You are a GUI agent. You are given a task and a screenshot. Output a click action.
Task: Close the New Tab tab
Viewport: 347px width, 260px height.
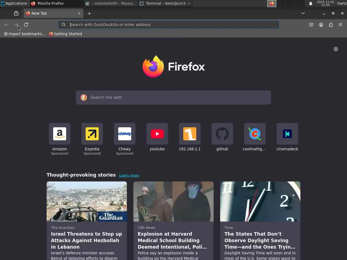79,13
